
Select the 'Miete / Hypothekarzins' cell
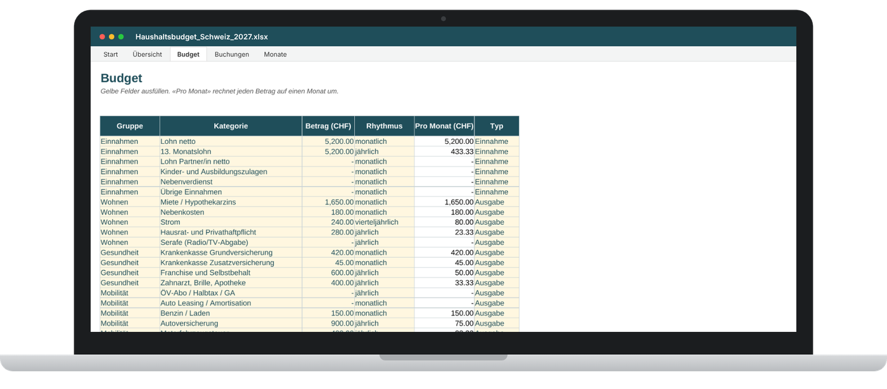(x=231, y=202)
